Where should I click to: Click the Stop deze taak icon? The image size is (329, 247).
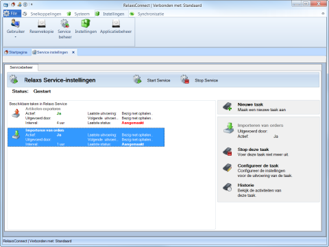coord(228,152)
